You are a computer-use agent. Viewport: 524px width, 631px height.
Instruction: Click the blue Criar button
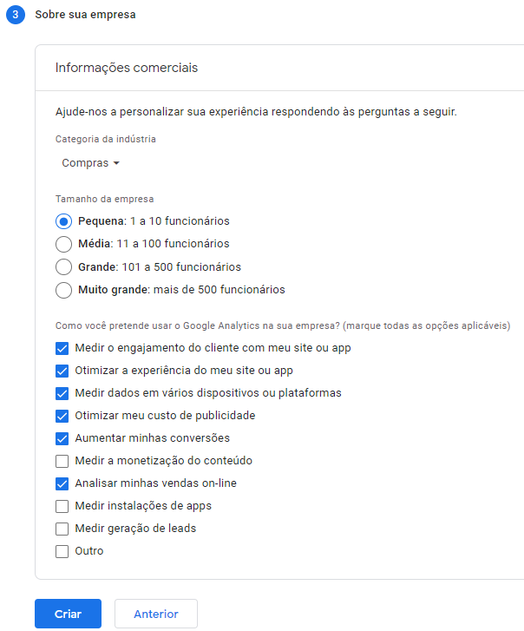click(x=68, y=614)
